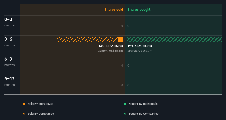Select the Bought By Individuals legend label
This screenshot has height=120, width=226.
point(143,104)
